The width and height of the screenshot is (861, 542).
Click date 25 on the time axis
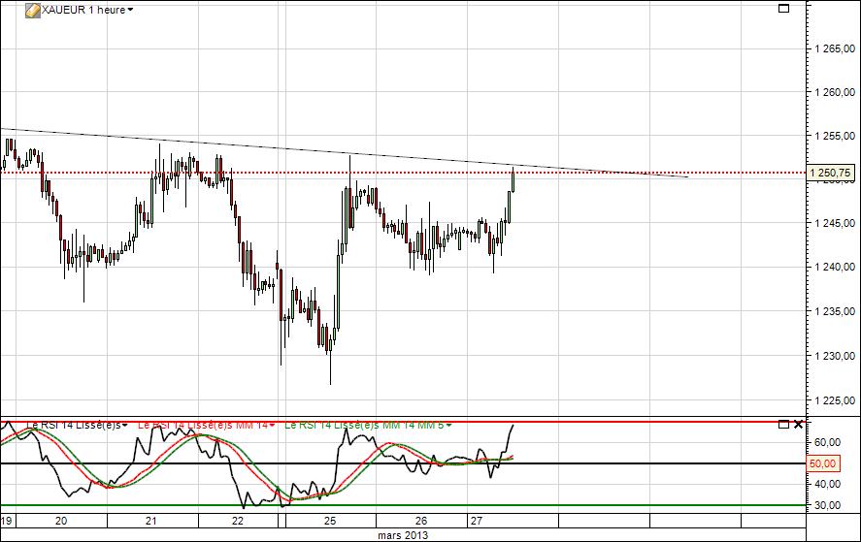330,521
